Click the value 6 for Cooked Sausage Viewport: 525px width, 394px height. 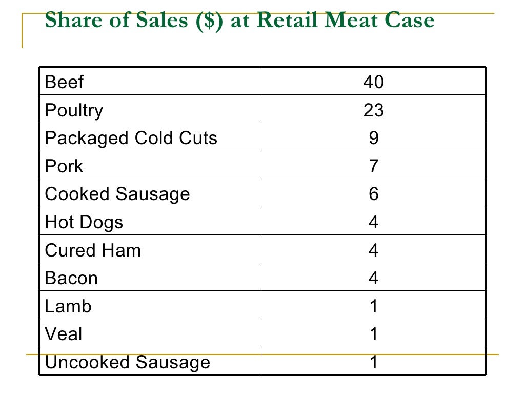(373, 194)
